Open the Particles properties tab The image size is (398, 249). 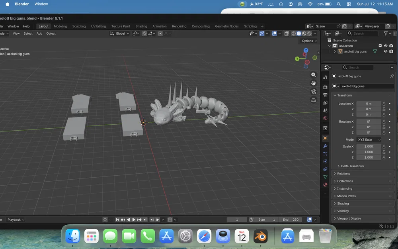click(325, 154)
